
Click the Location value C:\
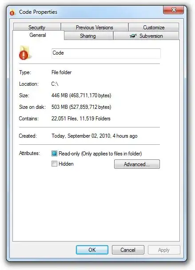click(55, 84)
